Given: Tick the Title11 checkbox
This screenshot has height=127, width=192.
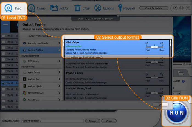Looking at the screenshot, I should coord(3,42).
